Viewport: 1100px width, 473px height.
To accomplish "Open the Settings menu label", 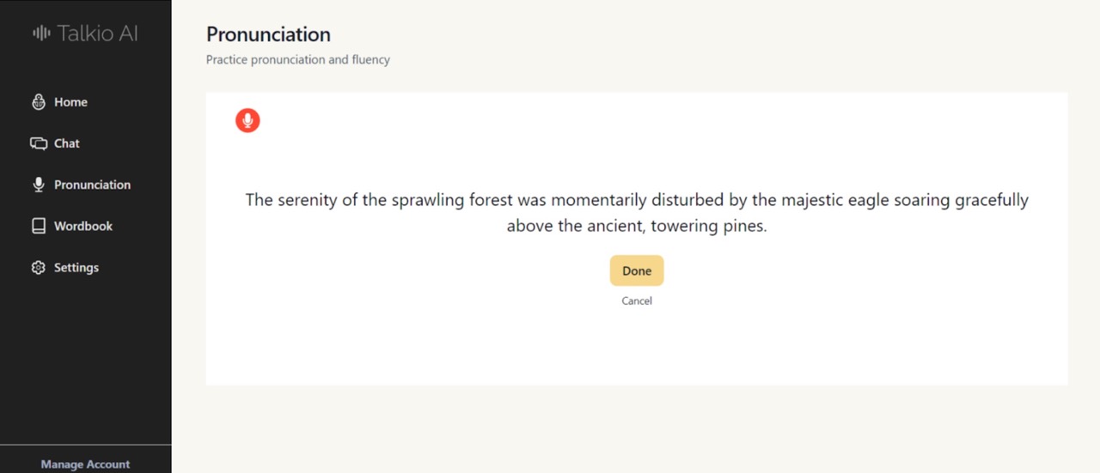I will 76,267.
